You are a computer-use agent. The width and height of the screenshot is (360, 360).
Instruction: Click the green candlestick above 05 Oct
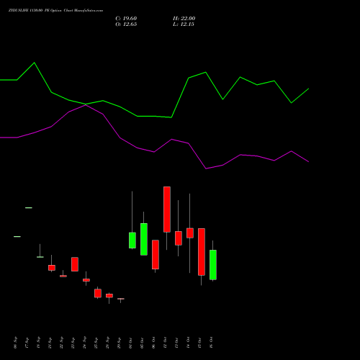(144, 239)
